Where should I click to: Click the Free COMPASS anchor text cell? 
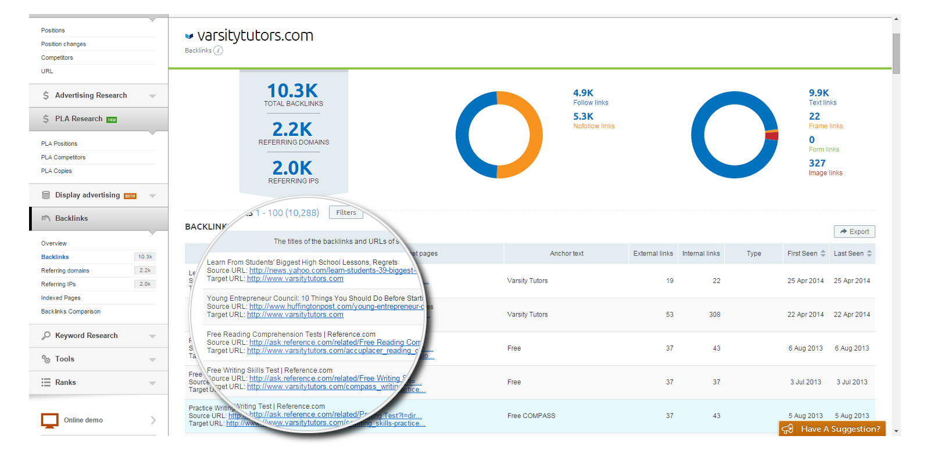coord(531,416)
